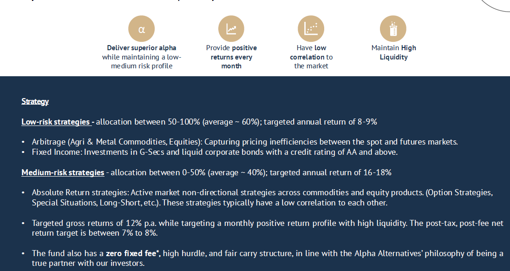Click 'targeted annual return of 8-9%' text
This screenshot has height=271, width=510.
coord(320,122)
